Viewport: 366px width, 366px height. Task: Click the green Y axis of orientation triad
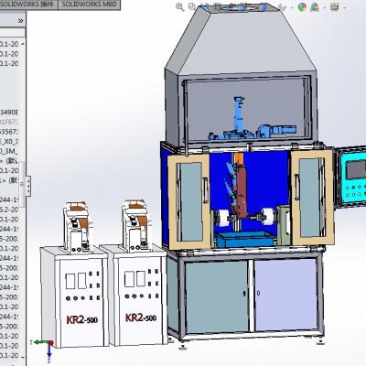click(x=39, y=342)
